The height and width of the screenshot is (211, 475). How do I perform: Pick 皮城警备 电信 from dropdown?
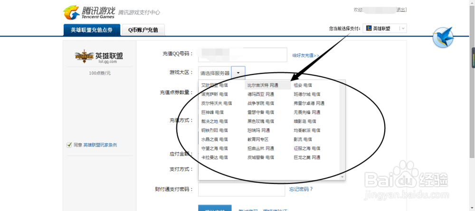click(260, 157)
